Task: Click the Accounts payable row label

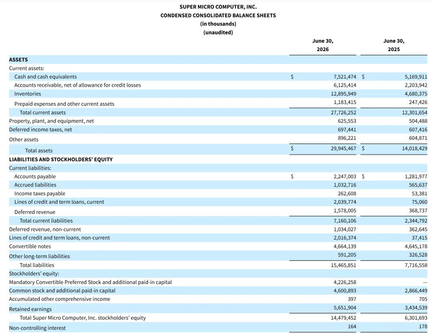Action: tap(35, 176)
